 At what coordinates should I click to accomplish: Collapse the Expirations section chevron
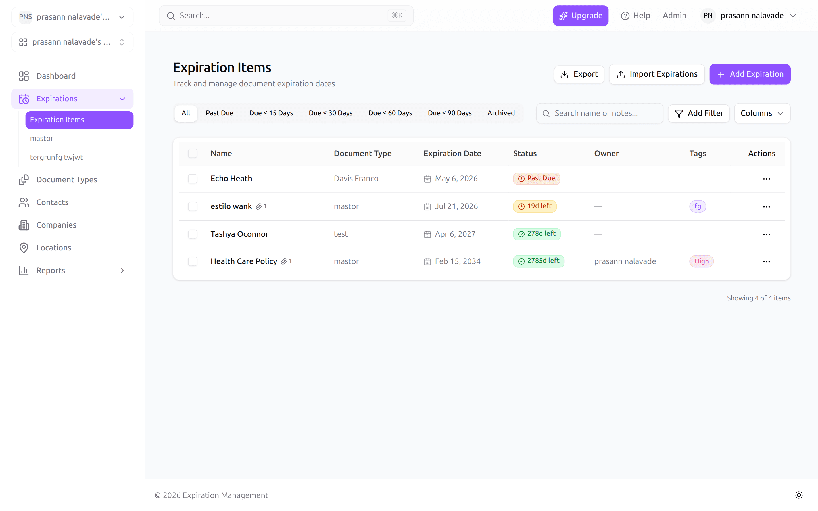tap(122, 99)
